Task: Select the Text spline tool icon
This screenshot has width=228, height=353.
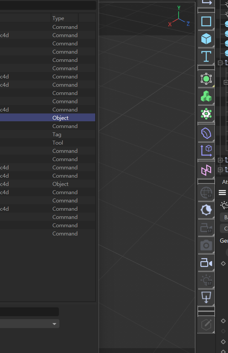Action: coord(206,56)
